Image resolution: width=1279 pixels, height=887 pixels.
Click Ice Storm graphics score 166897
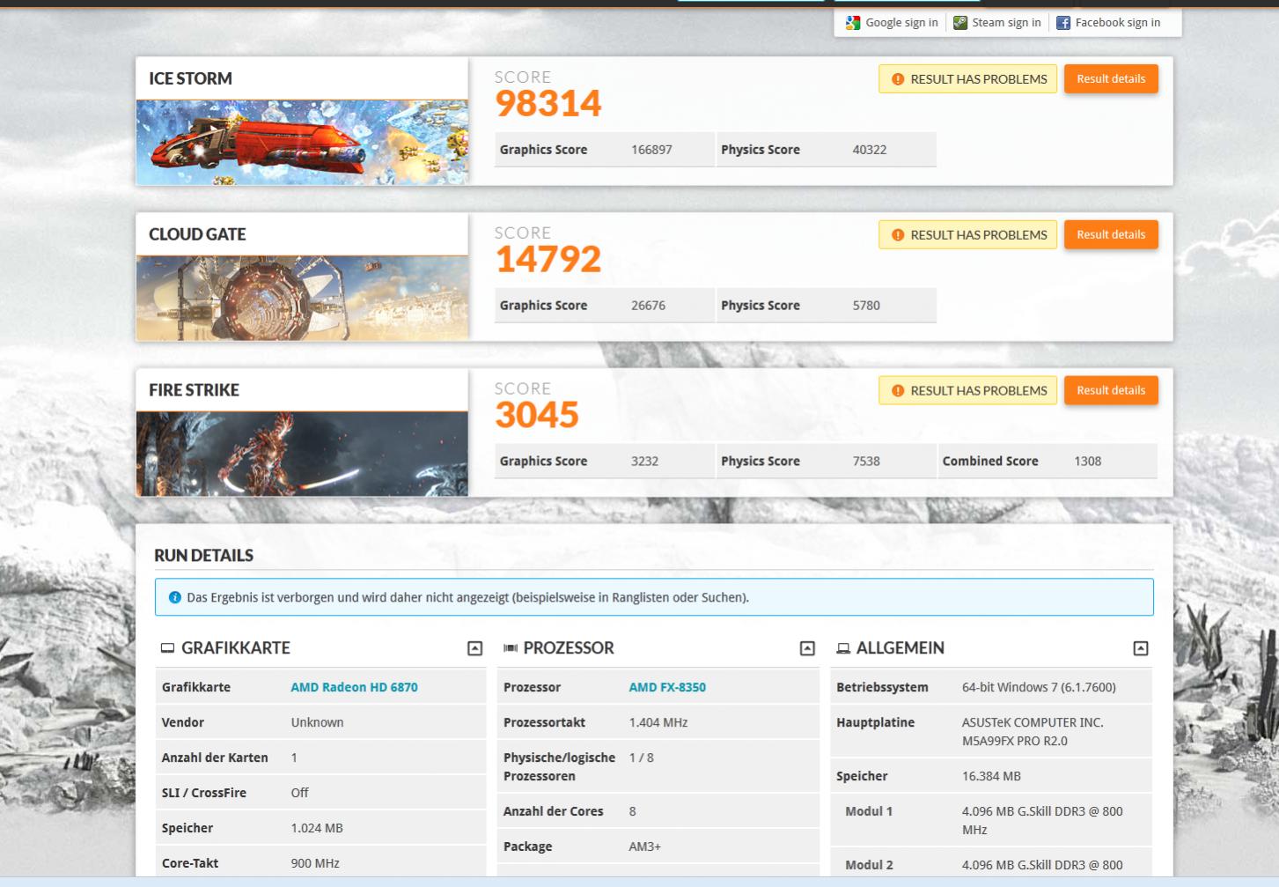[651, 150]
